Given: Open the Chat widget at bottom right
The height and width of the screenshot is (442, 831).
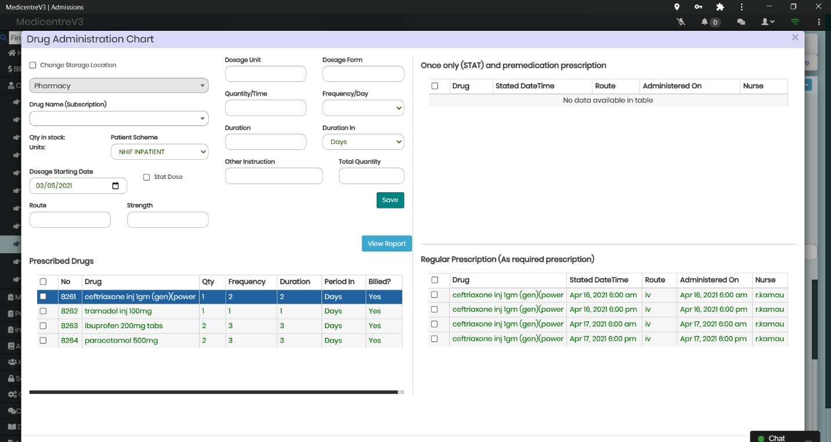Looking at the screenshot, I should (785, 437).
